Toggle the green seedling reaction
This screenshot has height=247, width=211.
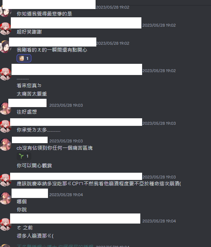tap(24, 156)
